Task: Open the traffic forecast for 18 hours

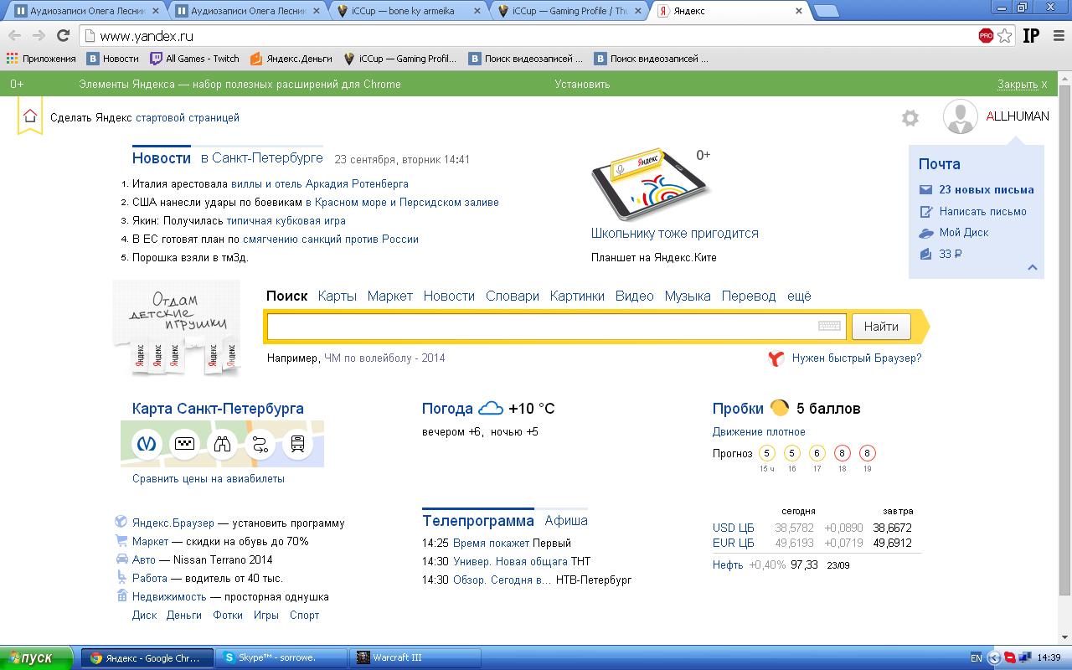Action: (843, 453)
